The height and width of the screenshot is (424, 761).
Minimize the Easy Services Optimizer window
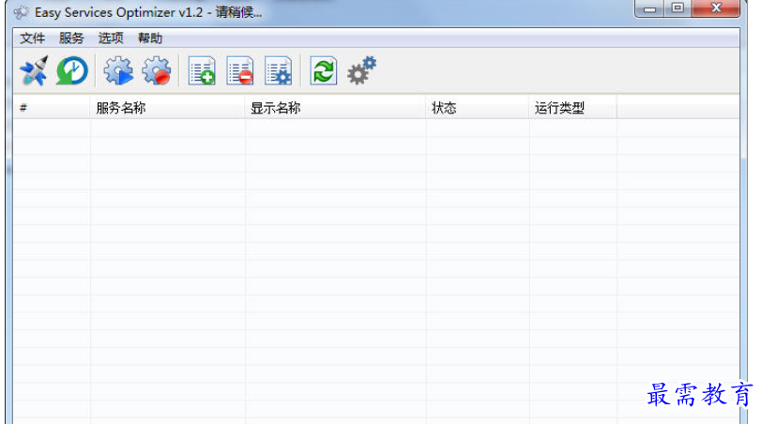click(649, 8)
